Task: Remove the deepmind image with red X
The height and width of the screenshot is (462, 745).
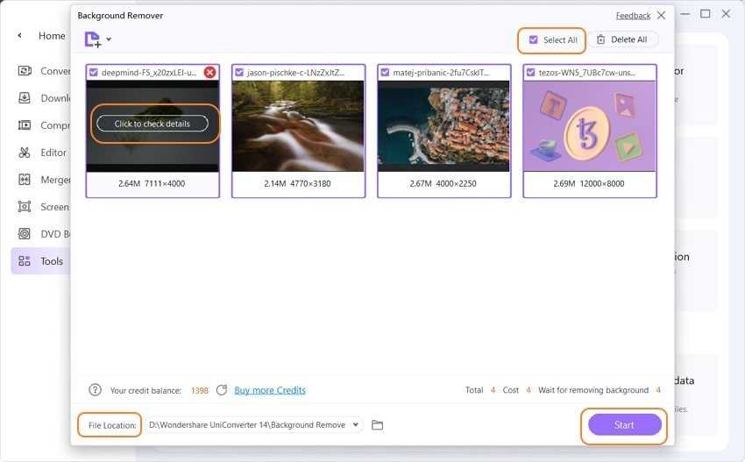Action: (x=209, y=72)
